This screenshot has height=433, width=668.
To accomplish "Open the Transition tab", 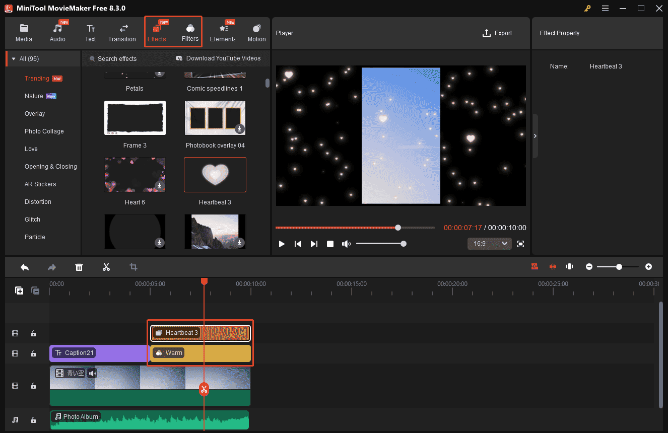I will tap(122, 33).
